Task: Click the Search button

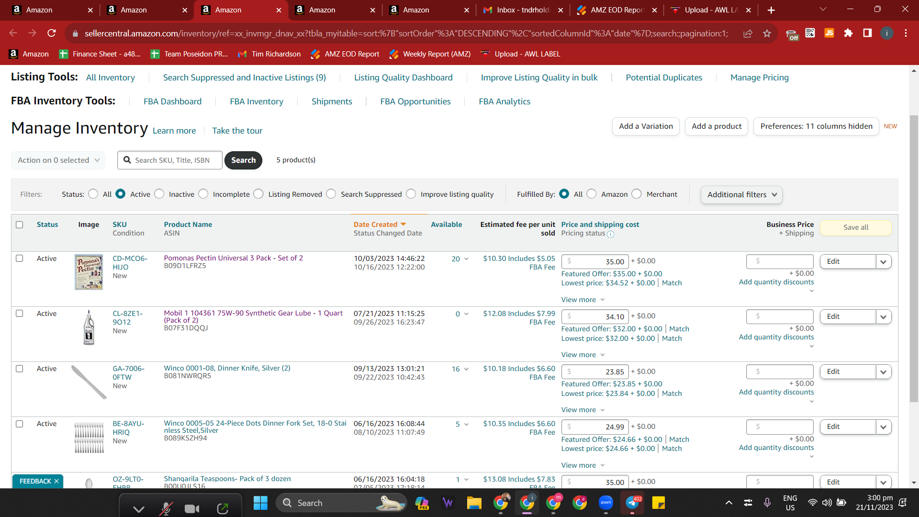Action: point(243,160)
